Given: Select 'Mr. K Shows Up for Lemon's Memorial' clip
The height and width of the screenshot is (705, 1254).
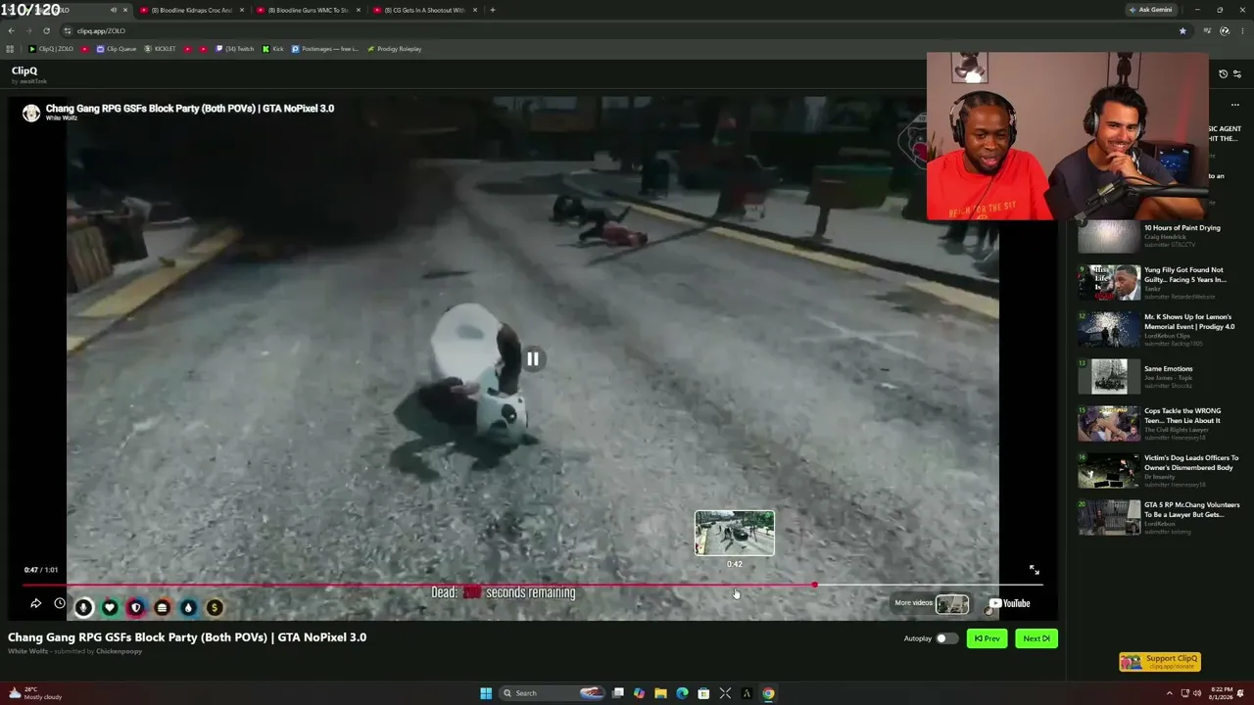Looking at the screenshot, I should pos(1160,330).
